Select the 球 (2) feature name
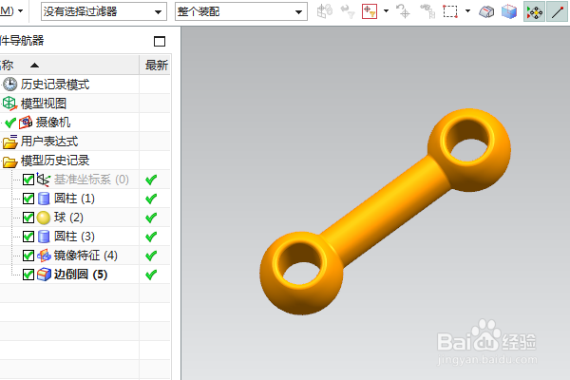This screenshot has width=570, height=380. click(x=68, y=218)
